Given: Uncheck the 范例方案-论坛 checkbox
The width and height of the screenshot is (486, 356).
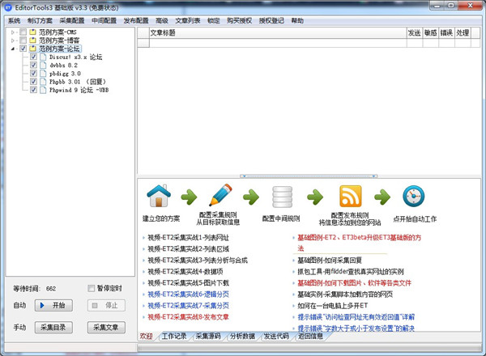Looking at the screenshot, I should [23, 49].
